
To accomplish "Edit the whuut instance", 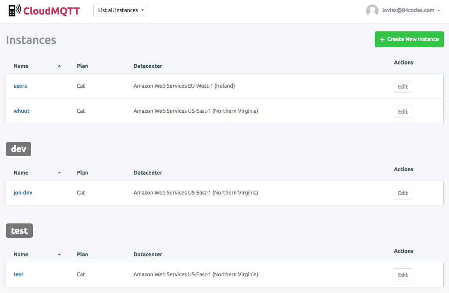I will tap(403, 111).
